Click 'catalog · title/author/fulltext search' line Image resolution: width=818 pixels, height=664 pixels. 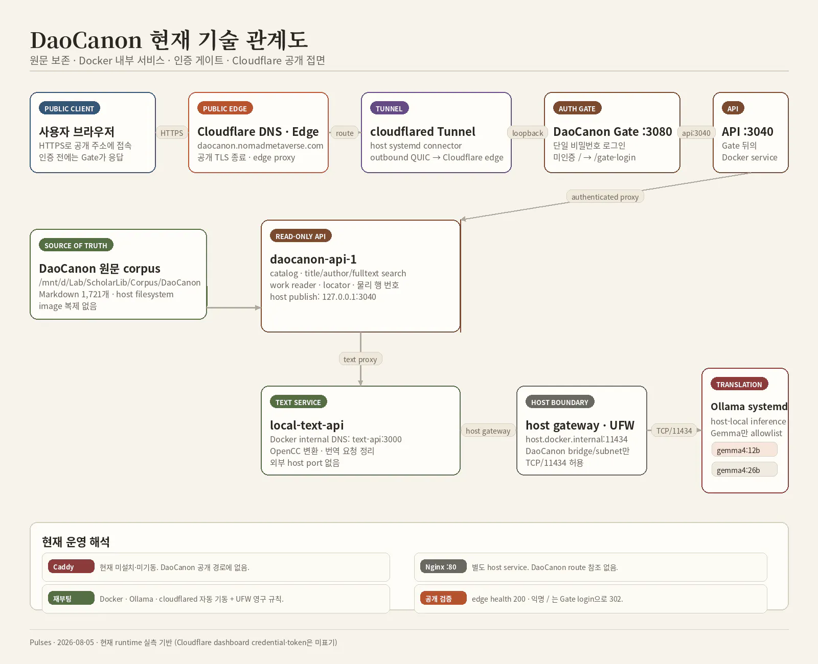338,273
